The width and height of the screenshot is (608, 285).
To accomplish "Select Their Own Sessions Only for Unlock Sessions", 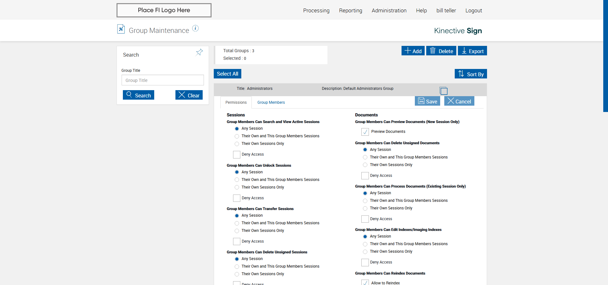I will coord(237,187).
